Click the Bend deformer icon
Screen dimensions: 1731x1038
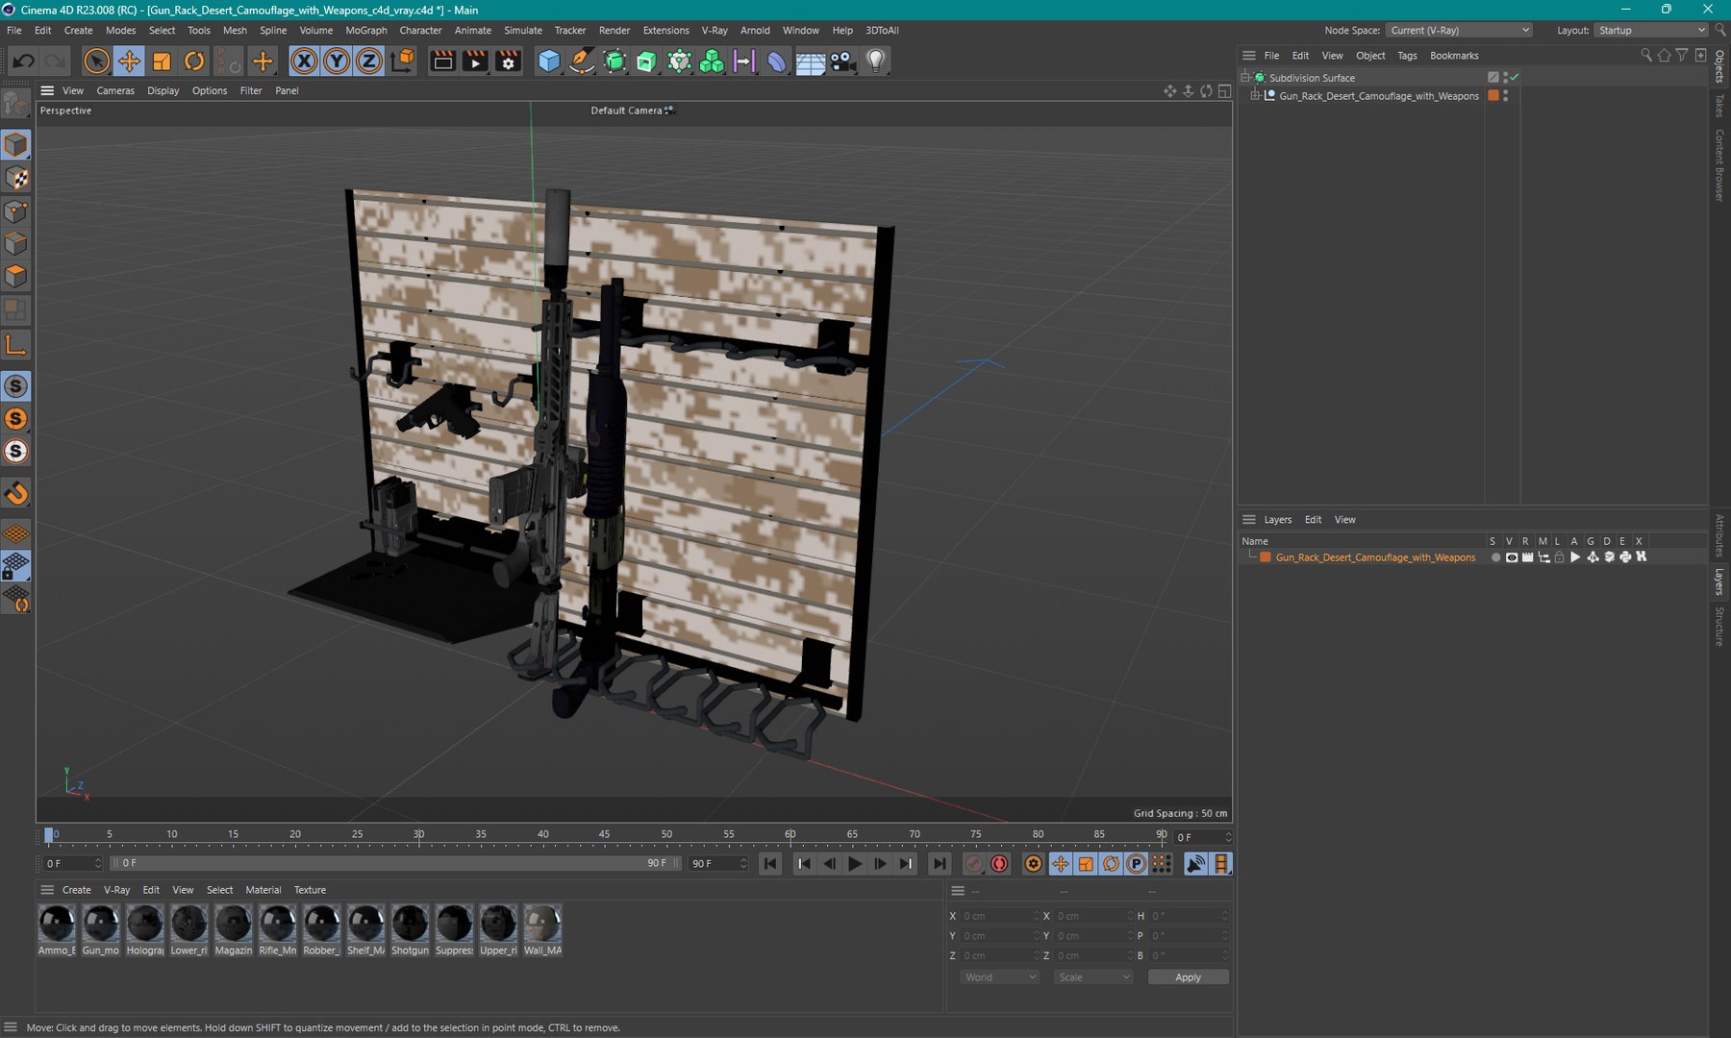[777, 62]
